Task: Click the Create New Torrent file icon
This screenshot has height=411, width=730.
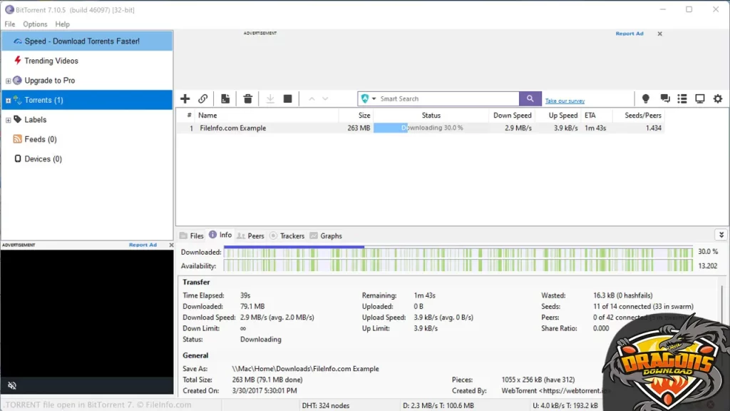Action: 225,98
